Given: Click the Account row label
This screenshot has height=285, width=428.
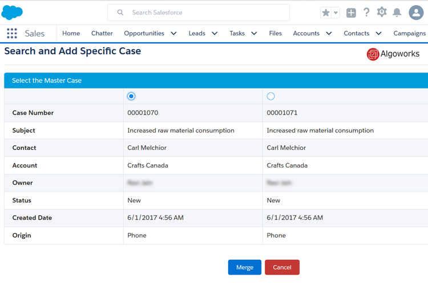Looking at the screenshot, I should click(25, 165).
